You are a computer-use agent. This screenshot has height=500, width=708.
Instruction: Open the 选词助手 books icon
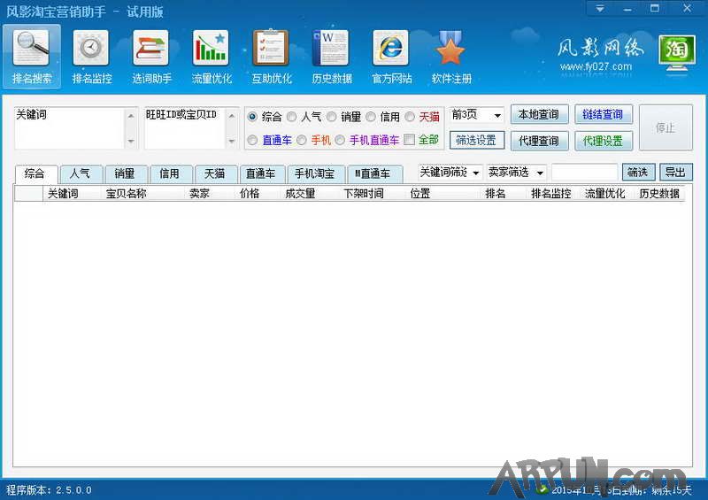click(x=150, y=48)
